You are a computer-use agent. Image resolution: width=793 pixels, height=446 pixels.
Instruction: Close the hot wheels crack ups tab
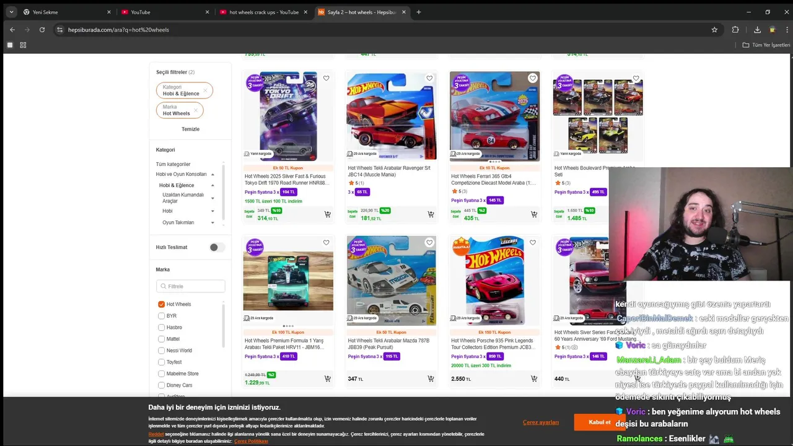[x=305, y=12]
